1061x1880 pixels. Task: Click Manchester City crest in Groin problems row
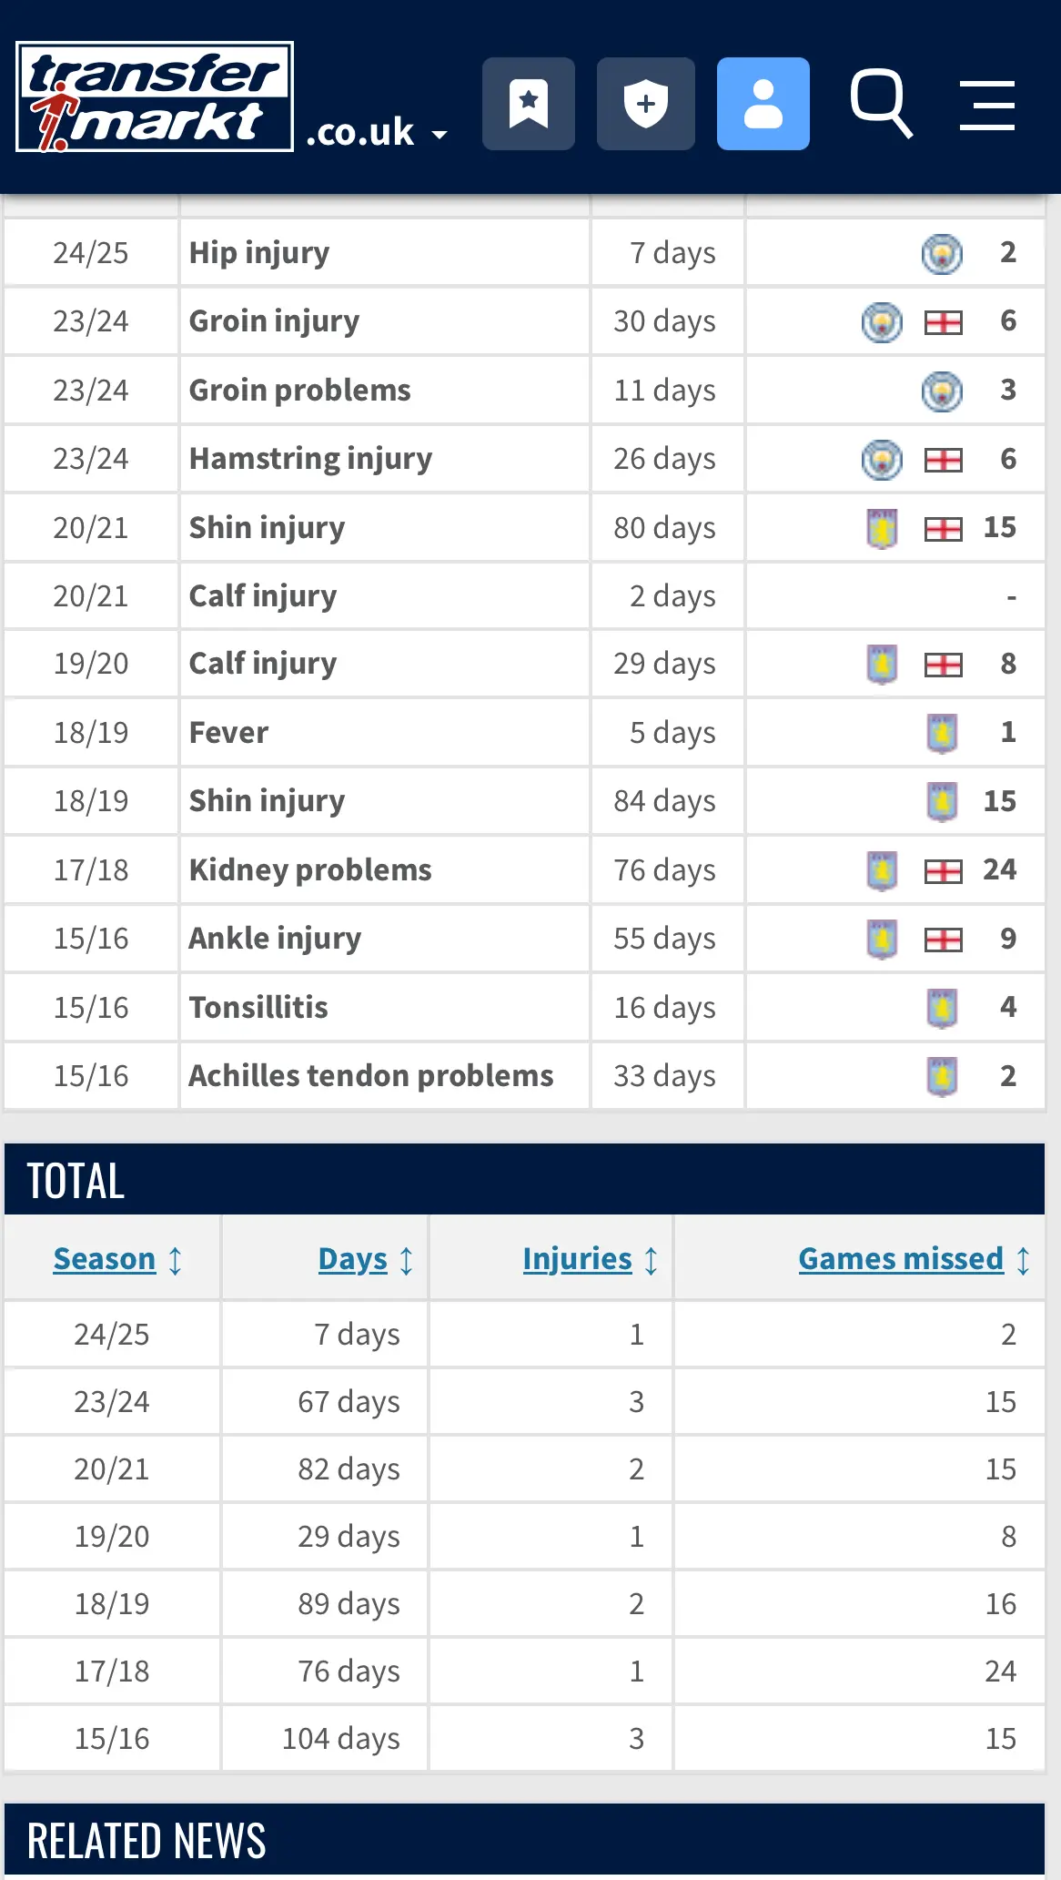click(x=942, y=391)
